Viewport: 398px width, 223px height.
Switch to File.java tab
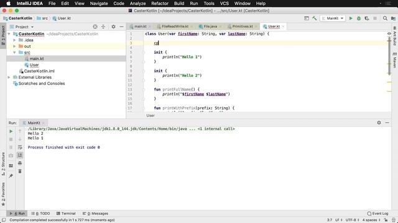(x=210, y=26)
